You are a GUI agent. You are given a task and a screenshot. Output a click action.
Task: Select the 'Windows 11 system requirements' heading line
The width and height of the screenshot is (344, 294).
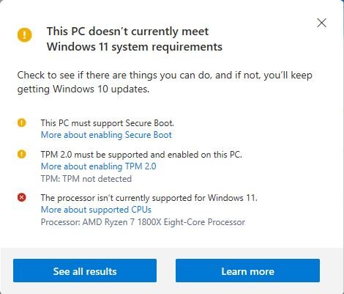(135, 47)
